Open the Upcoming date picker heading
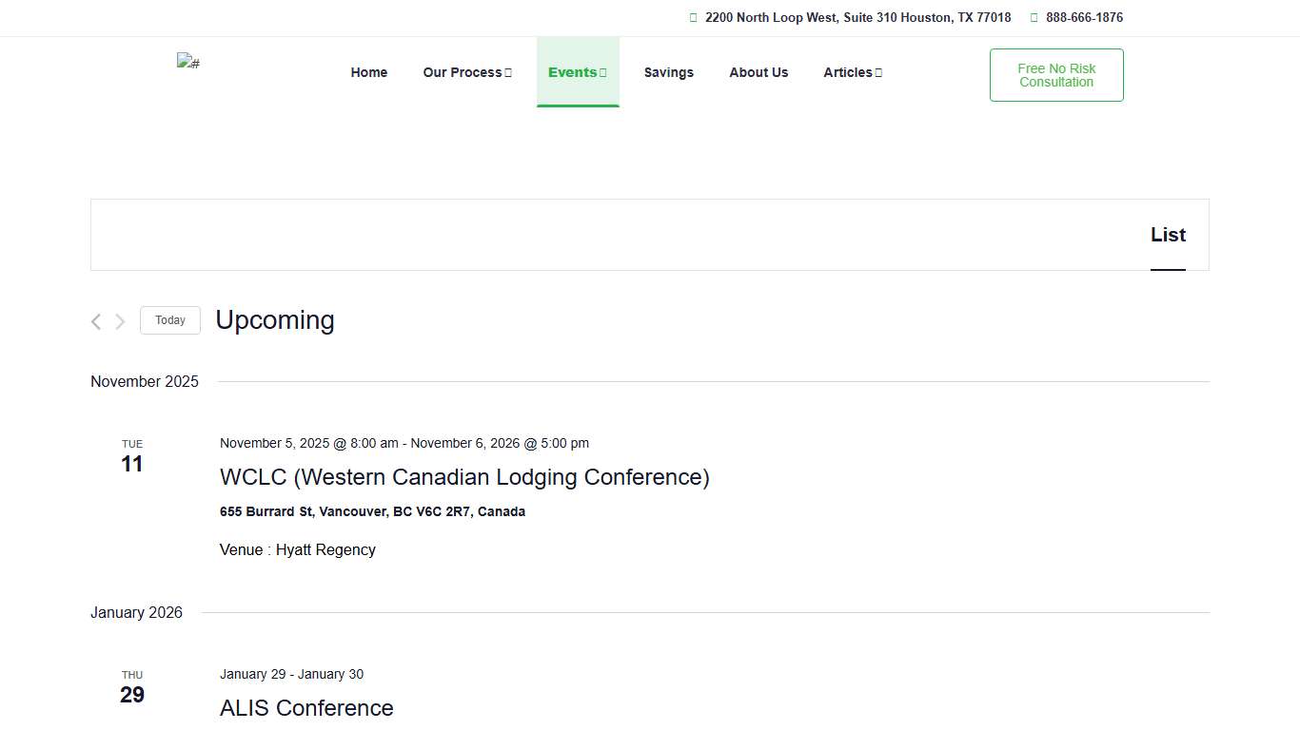The width and height of the screenshot is (1300, 730). coord(275,320)
